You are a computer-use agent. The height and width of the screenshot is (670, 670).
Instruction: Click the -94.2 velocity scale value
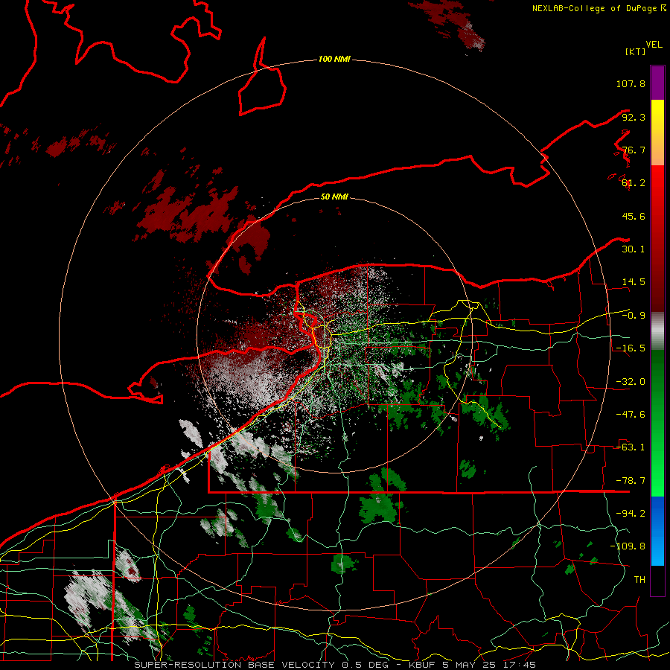[x=631, y=514]
